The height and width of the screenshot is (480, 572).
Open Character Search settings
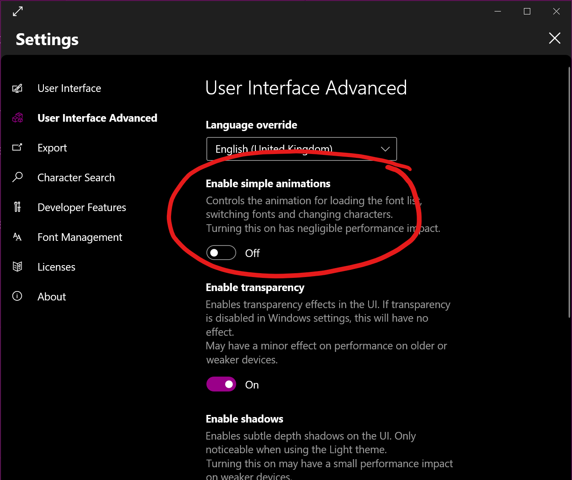pyautogui.click(x=76, y=177)
